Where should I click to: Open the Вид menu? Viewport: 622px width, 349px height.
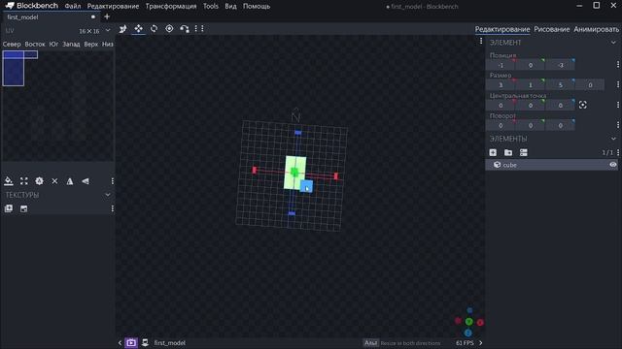(230, 6)
